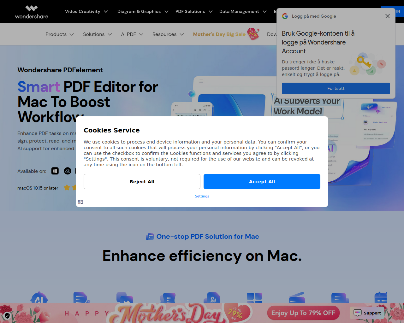This screenshot has width=404, height=323.
Task: Click the Google logo icon in popup
Action: 285,16
